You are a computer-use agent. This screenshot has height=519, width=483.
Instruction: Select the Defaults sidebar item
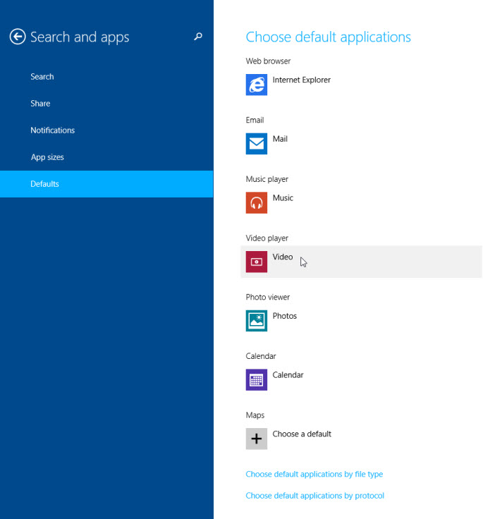coord(106,184)
